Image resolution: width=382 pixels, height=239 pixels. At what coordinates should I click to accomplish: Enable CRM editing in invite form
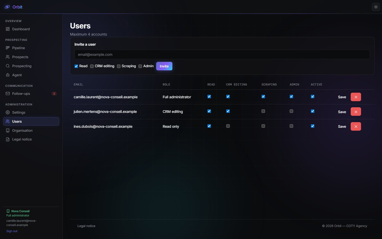(92, 66)
